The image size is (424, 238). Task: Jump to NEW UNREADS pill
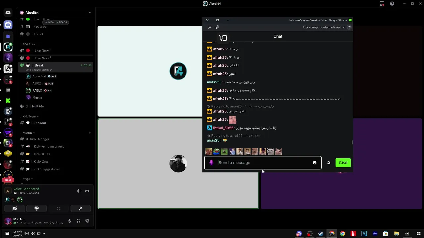(56, 22)
